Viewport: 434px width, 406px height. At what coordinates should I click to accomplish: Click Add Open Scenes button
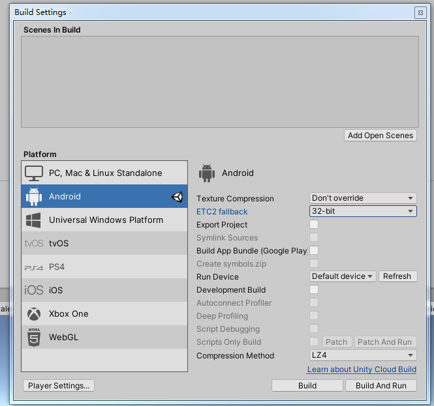click(380, 136)
